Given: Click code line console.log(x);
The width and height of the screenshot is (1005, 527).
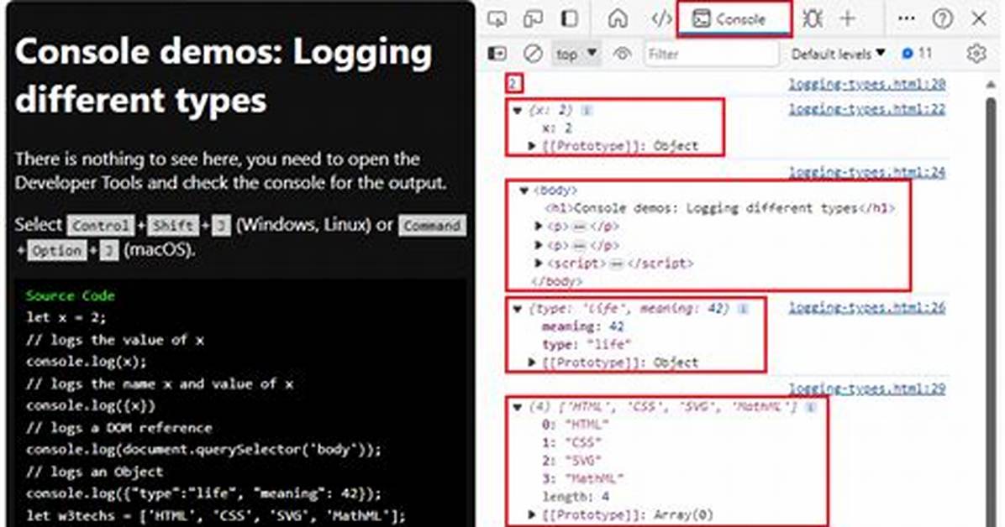Looking at the screenshot, I should (x=87, y=362).
